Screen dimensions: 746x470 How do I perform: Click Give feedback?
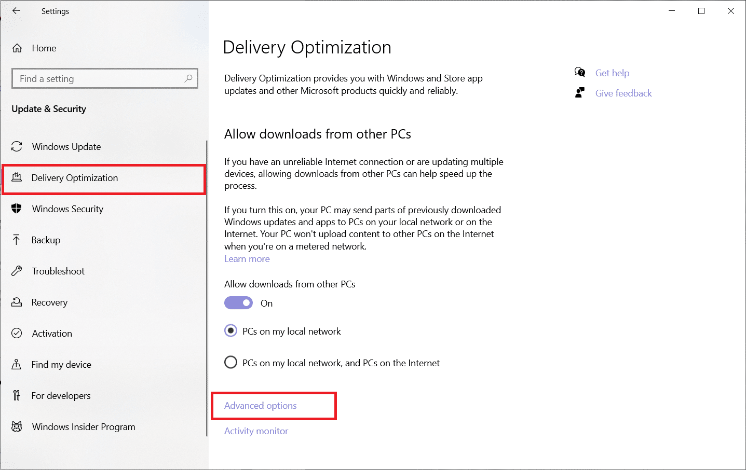point(623,93)
